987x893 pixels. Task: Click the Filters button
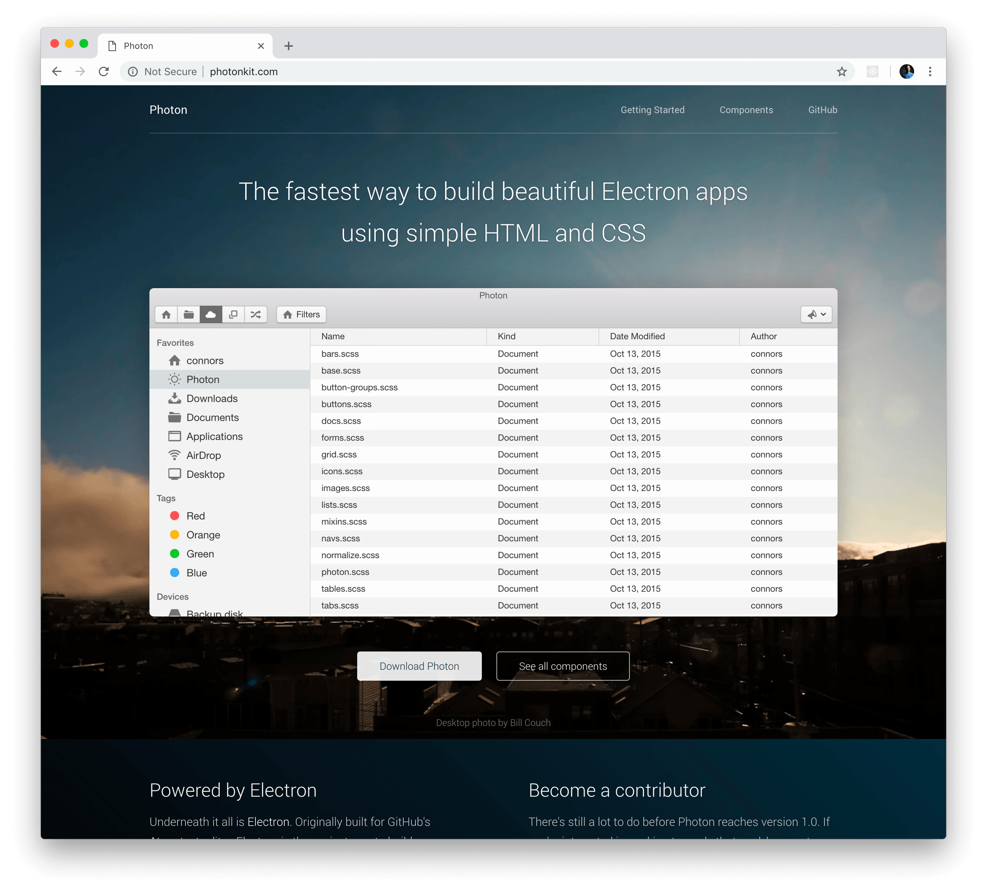pos(301,314)
